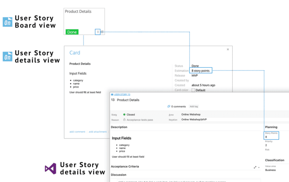Click the description icon on the board card
The height and width of the screenshot is (182, 289).
(102, 32)
